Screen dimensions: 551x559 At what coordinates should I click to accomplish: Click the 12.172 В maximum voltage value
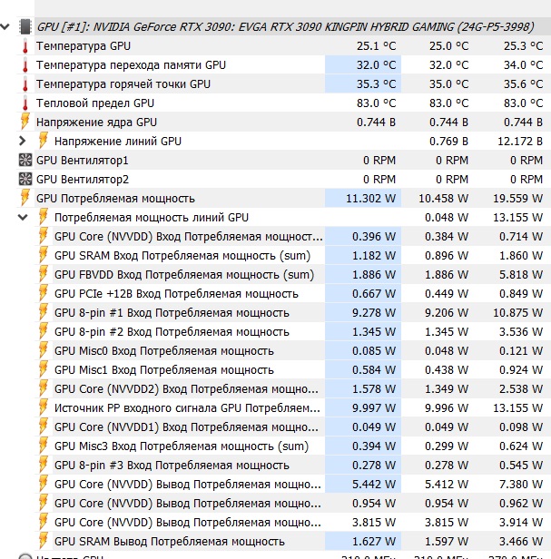[x=520, y=142]
